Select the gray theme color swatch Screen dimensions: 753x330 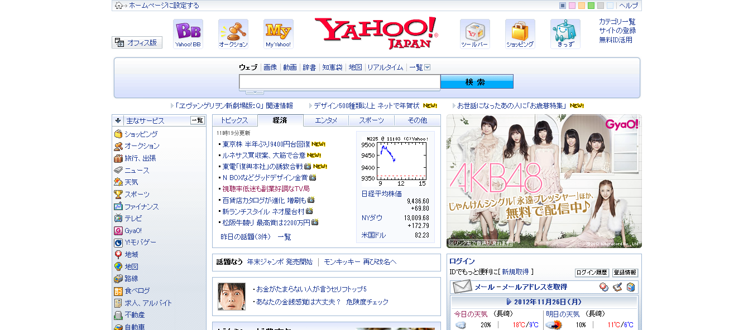601,6
